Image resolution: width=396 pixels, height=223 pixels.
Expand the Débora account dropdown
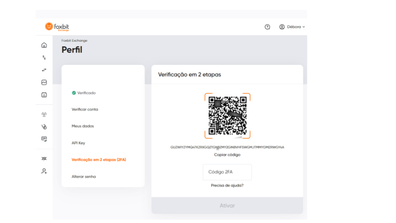(x=292, y=27)
